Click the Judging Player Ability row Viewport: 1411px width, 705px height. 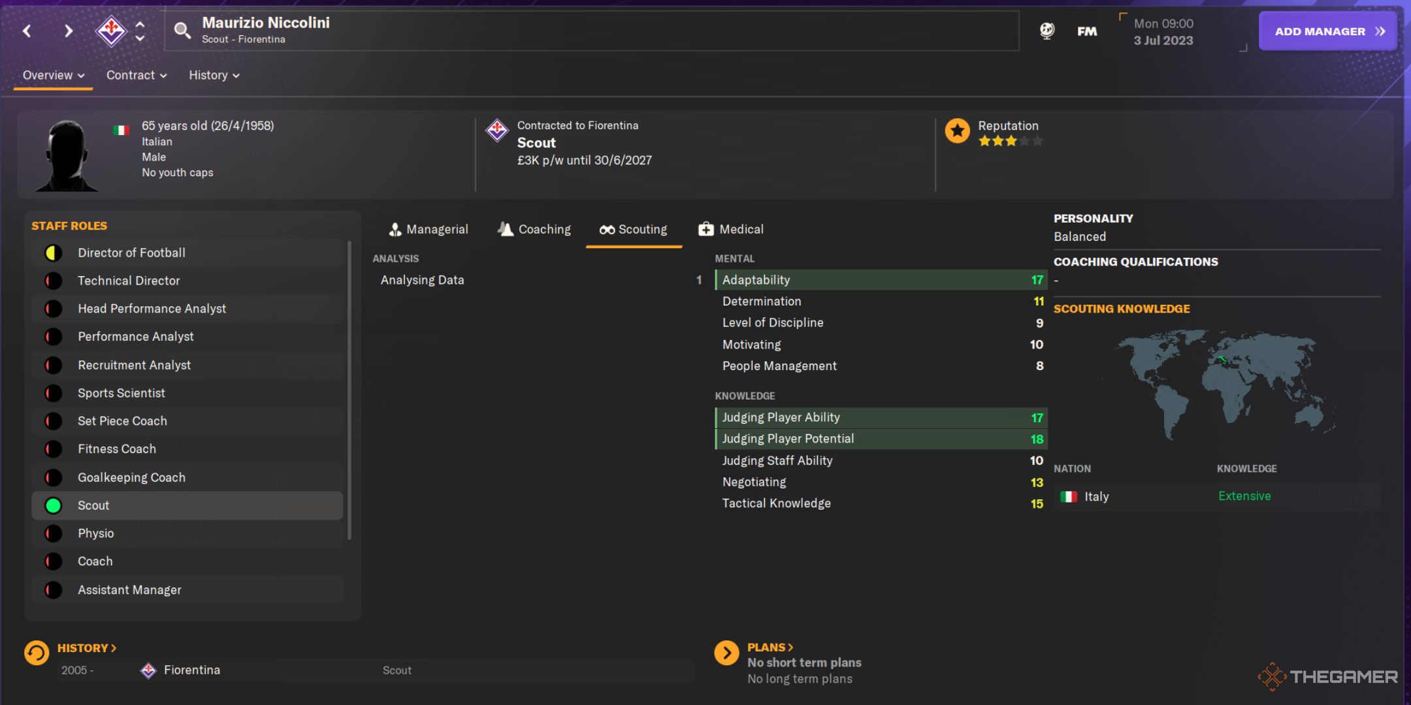click(x=881, y=418)
